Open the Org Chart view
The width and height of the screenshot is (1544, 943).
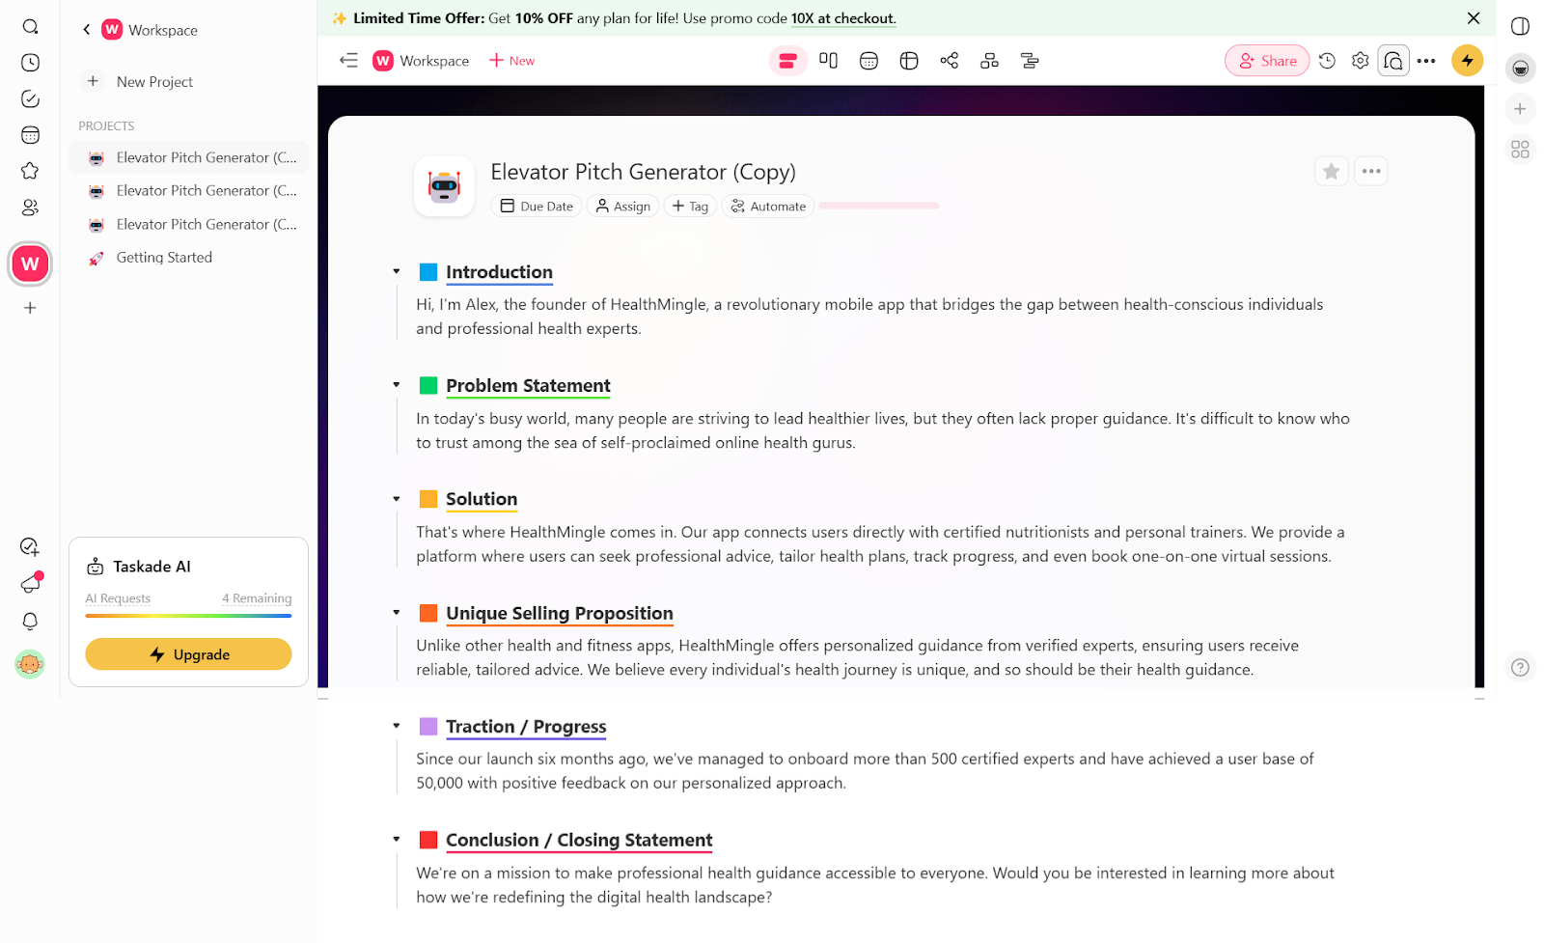[989, 60]
